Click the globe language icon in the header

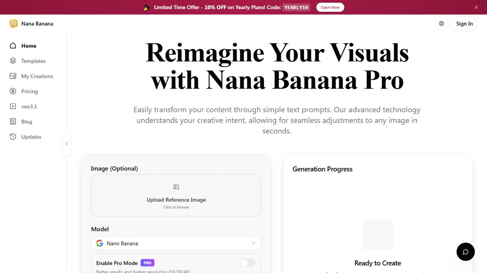point(441,24)
